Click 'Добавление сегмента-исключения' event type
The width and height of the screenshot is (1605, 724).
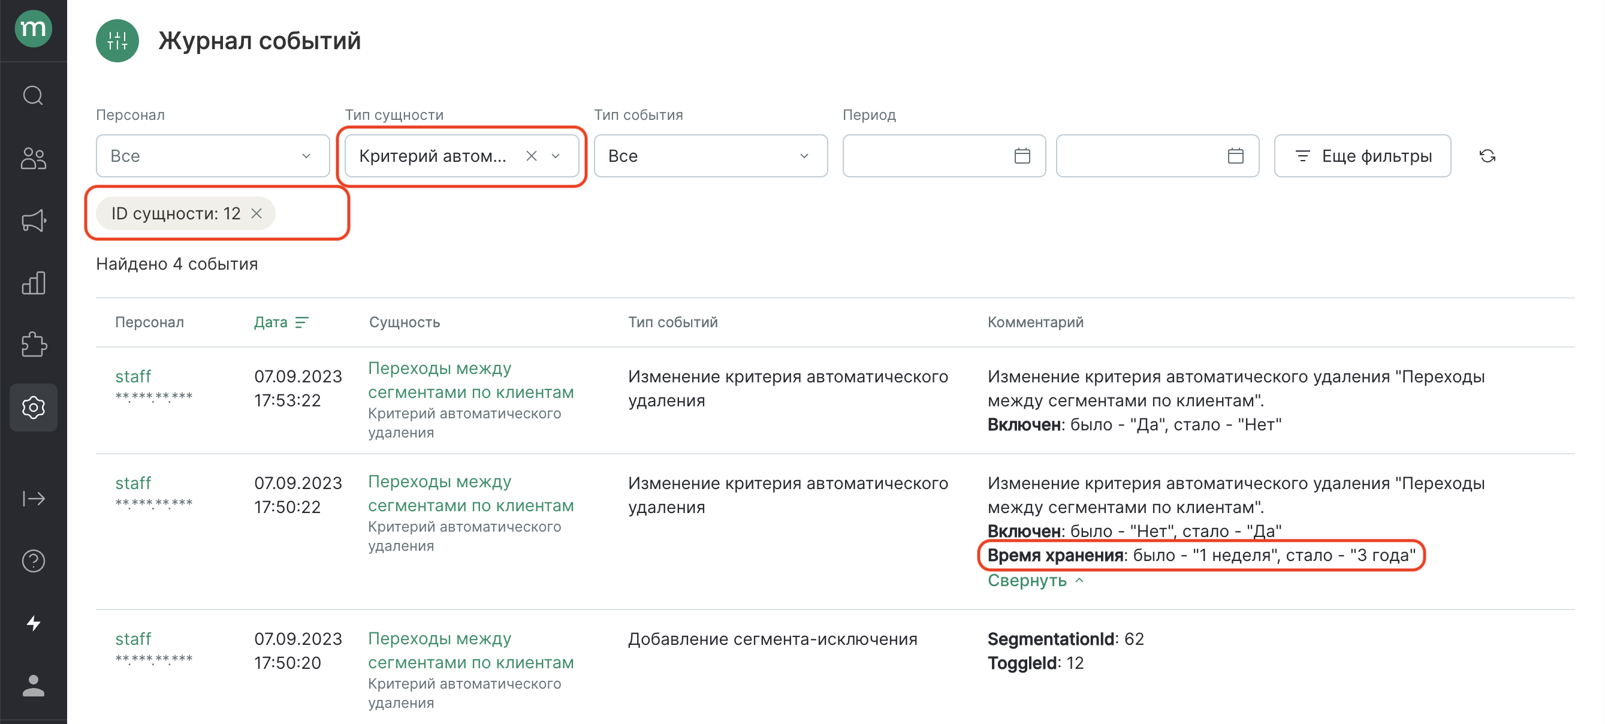click(773, 639)
